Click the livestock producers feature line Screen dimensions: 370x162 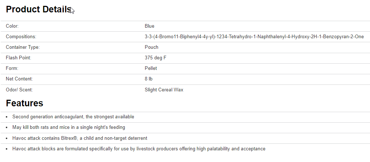(x=139, y=149)
